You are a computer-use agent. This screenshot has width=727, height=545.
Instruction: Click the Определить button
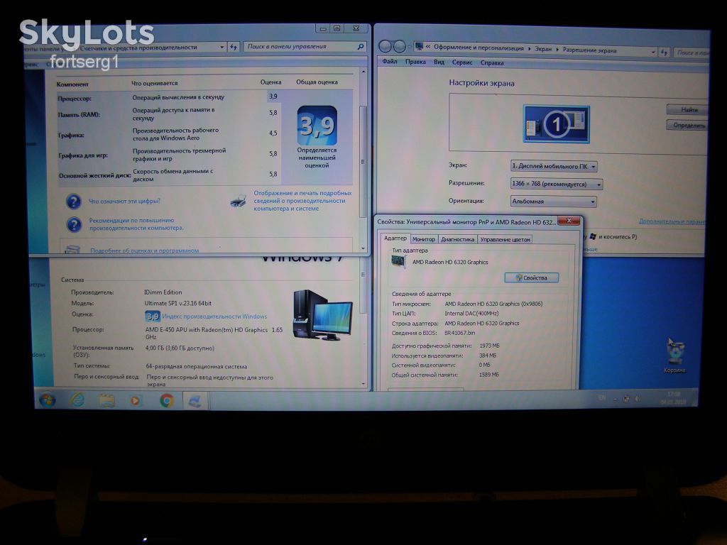coord(687,125)
